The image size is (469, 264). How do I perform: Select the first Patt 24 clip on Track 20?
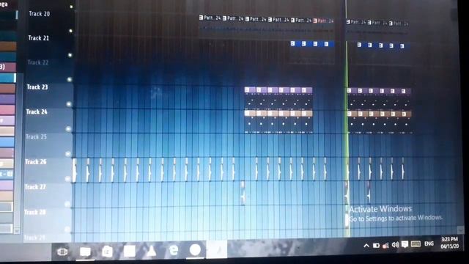pos(210,18)
